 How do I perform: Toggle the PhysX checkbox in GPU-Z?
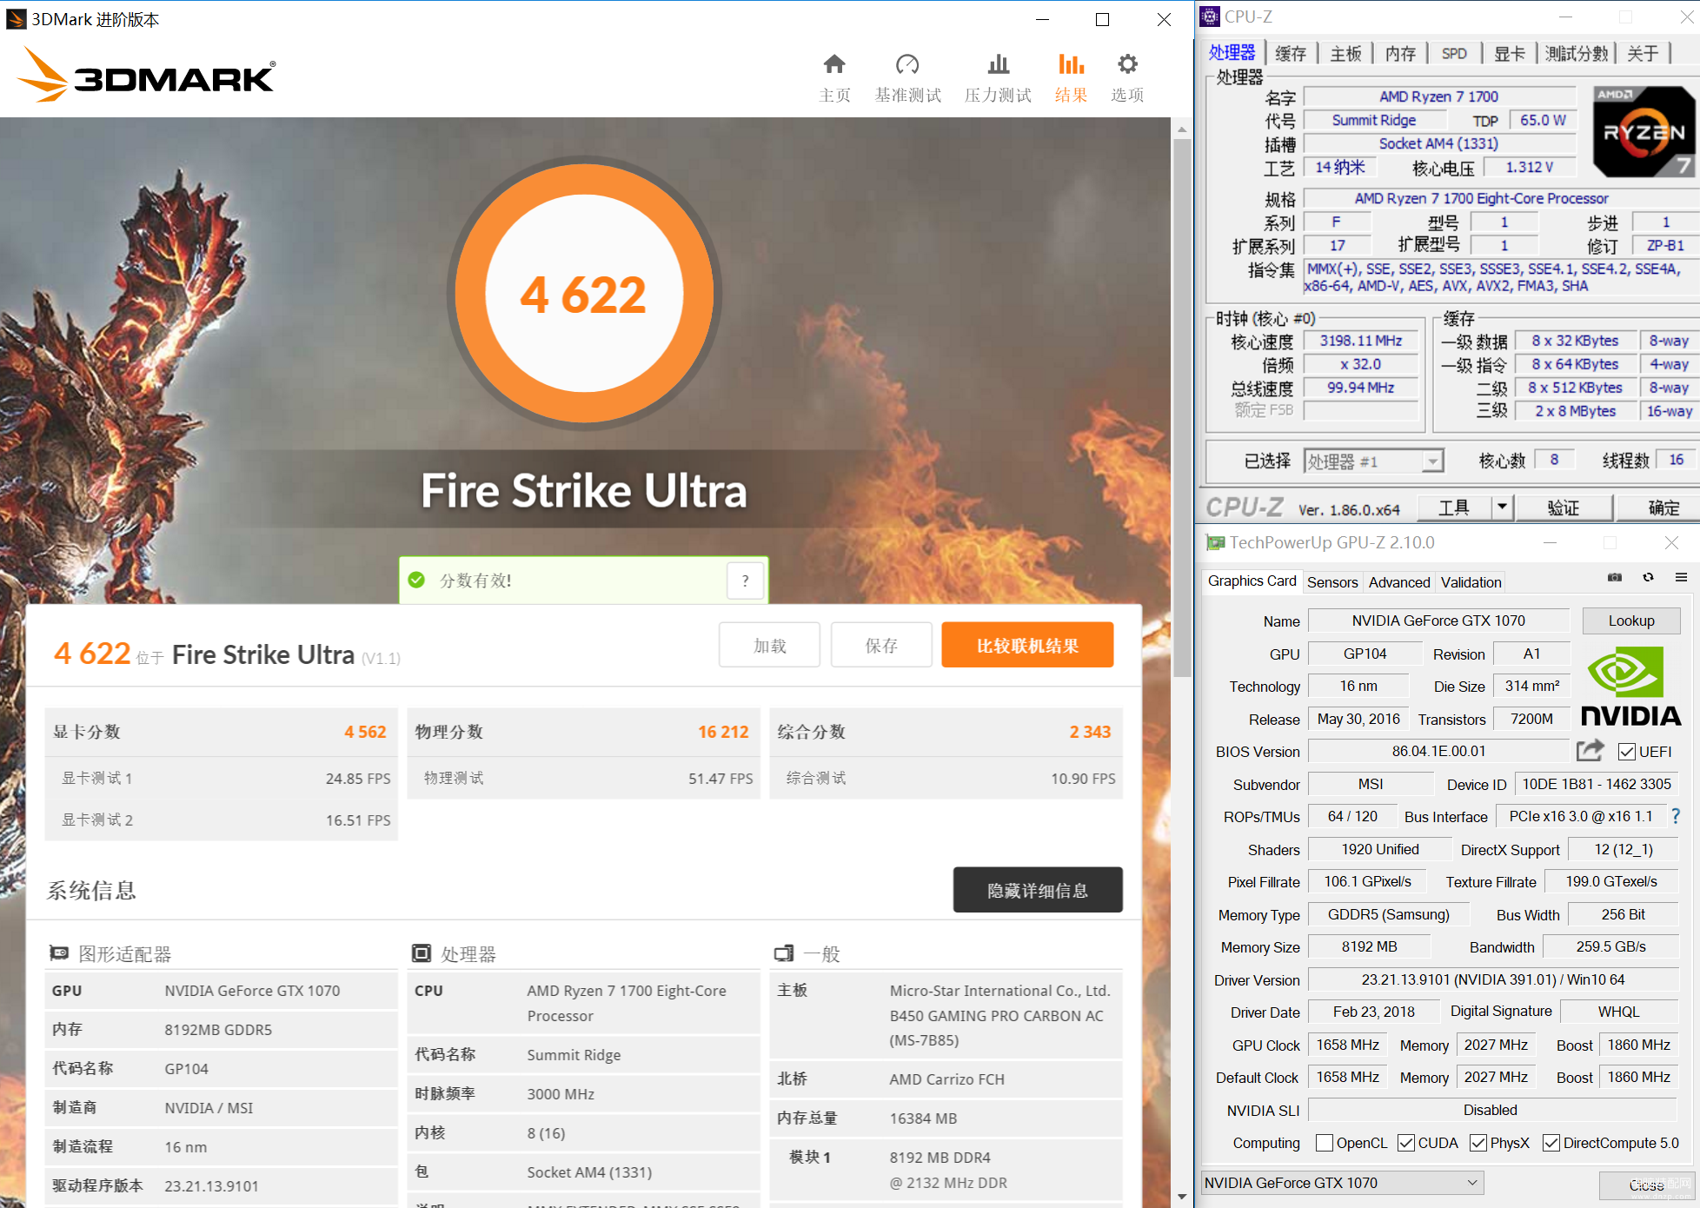(1478, 1143)
